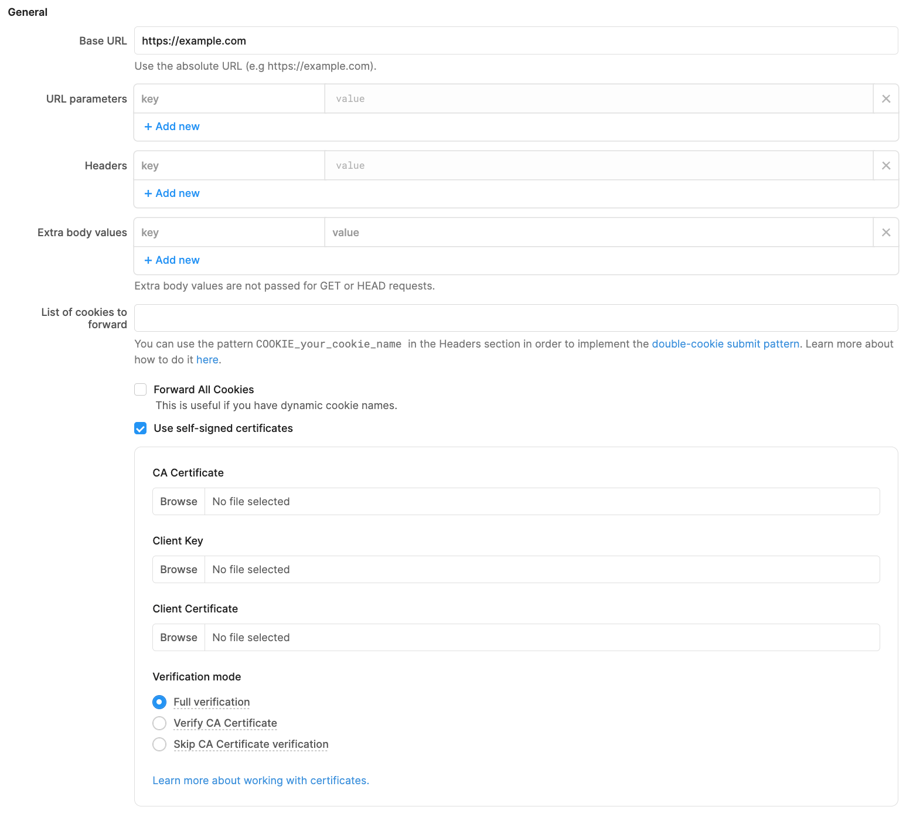Browse for Client Certificate file
Image resolution: width=913 pixels, height=817 pixels.
(x=179, y=638)
